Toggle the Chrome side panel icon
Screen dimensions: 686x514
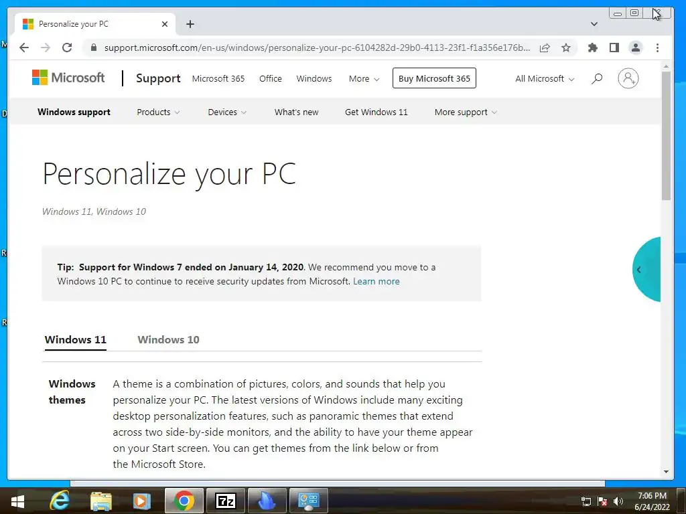614,48
